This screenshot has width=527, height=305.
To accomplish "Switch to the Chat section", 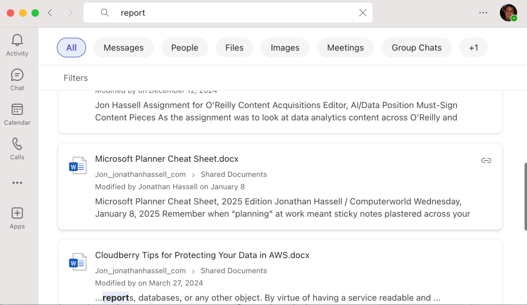I will coord(17,79).
